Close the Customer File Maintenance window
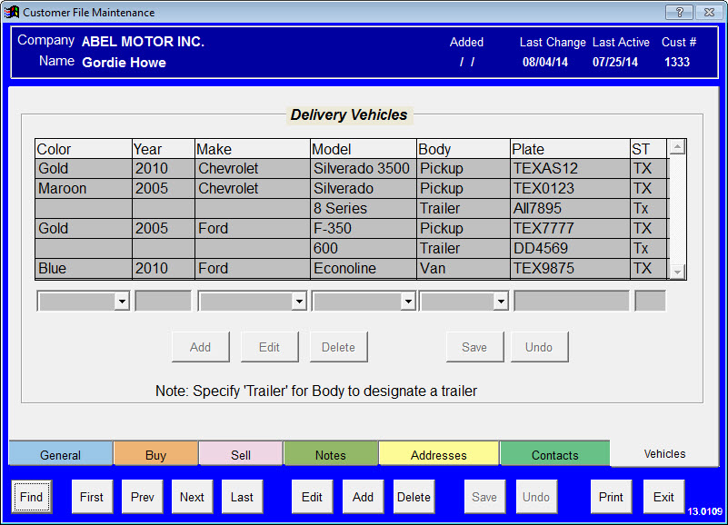728x525 pixels. (x=709, y=12)
